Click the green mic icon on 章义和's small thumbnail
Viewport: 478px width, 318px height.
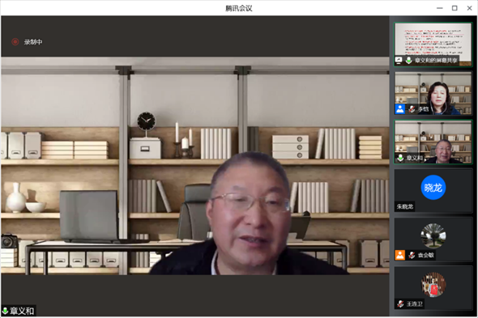click(x=400, y=158)
